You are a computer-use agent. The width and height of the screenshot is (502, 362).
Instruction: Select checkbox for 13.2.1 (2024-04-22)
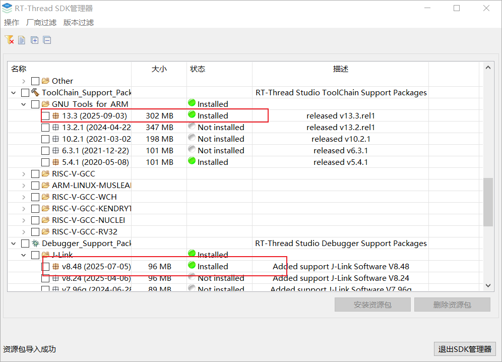click(x=45, y=128)
